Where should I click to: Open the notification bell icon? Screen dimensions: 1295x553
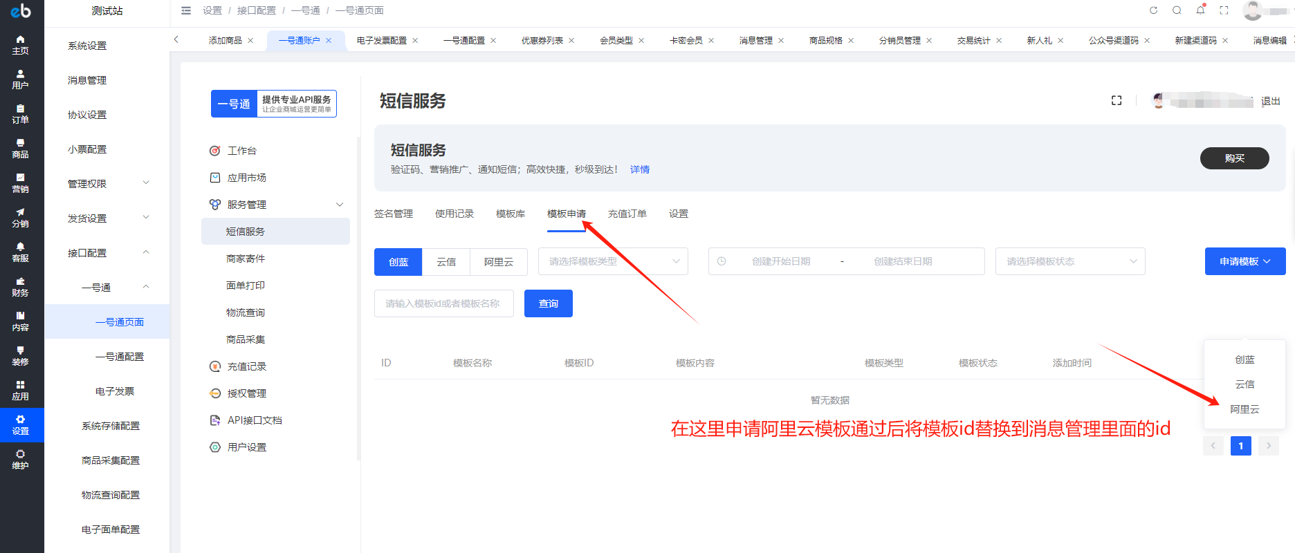pyautogui.click(x=1200, y=10)
